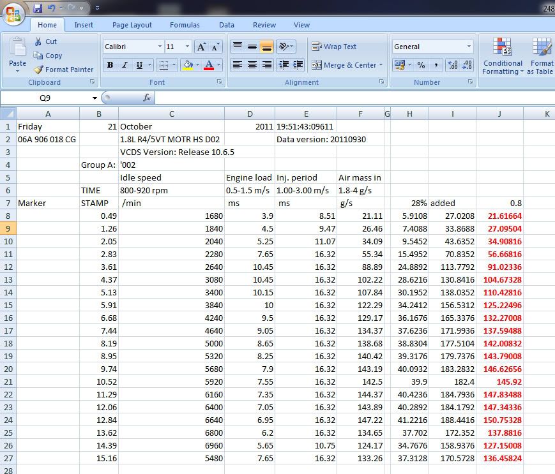Toggle bold formatting
This screenshot has width=555, height=474.
[110, 65]
